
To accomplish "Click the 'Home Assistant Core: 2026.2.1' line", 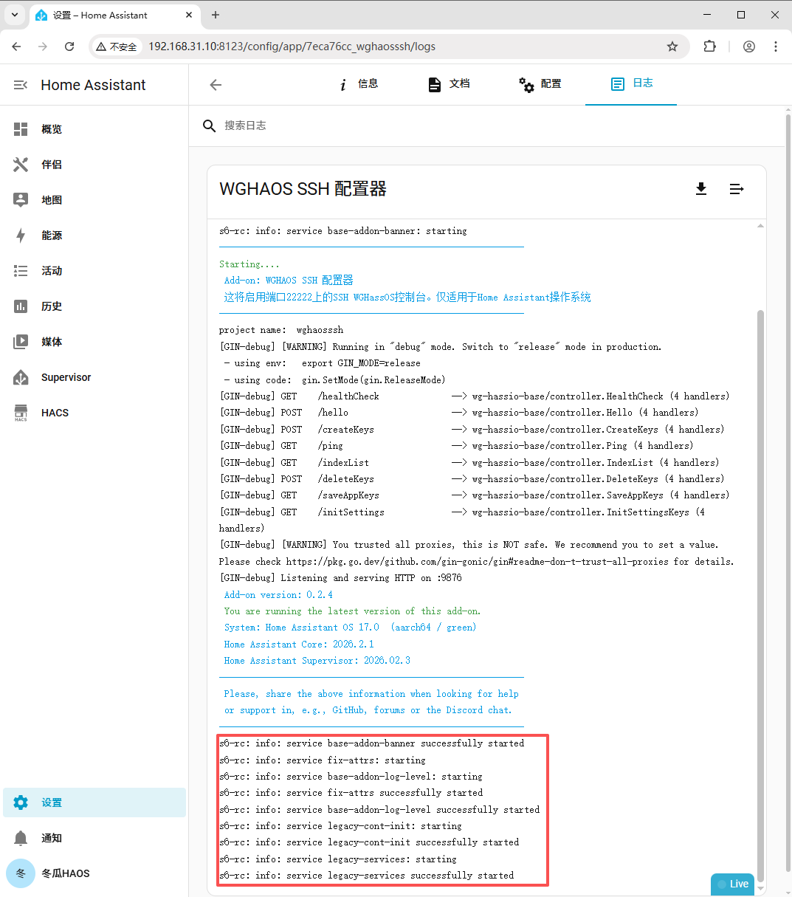I will [299, 644].
